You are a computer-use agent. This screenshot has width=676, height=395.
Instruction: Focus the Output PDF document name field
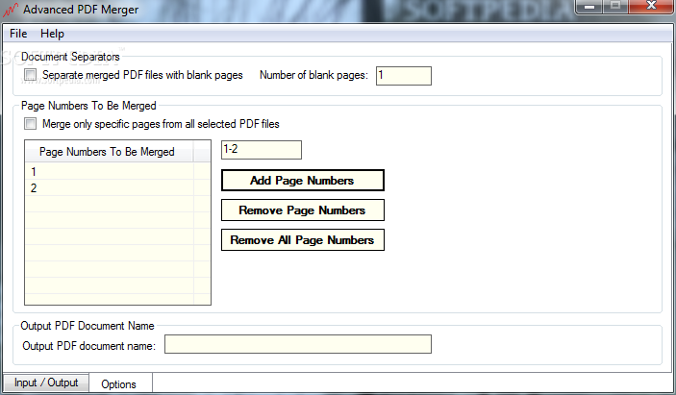(298, 344)
